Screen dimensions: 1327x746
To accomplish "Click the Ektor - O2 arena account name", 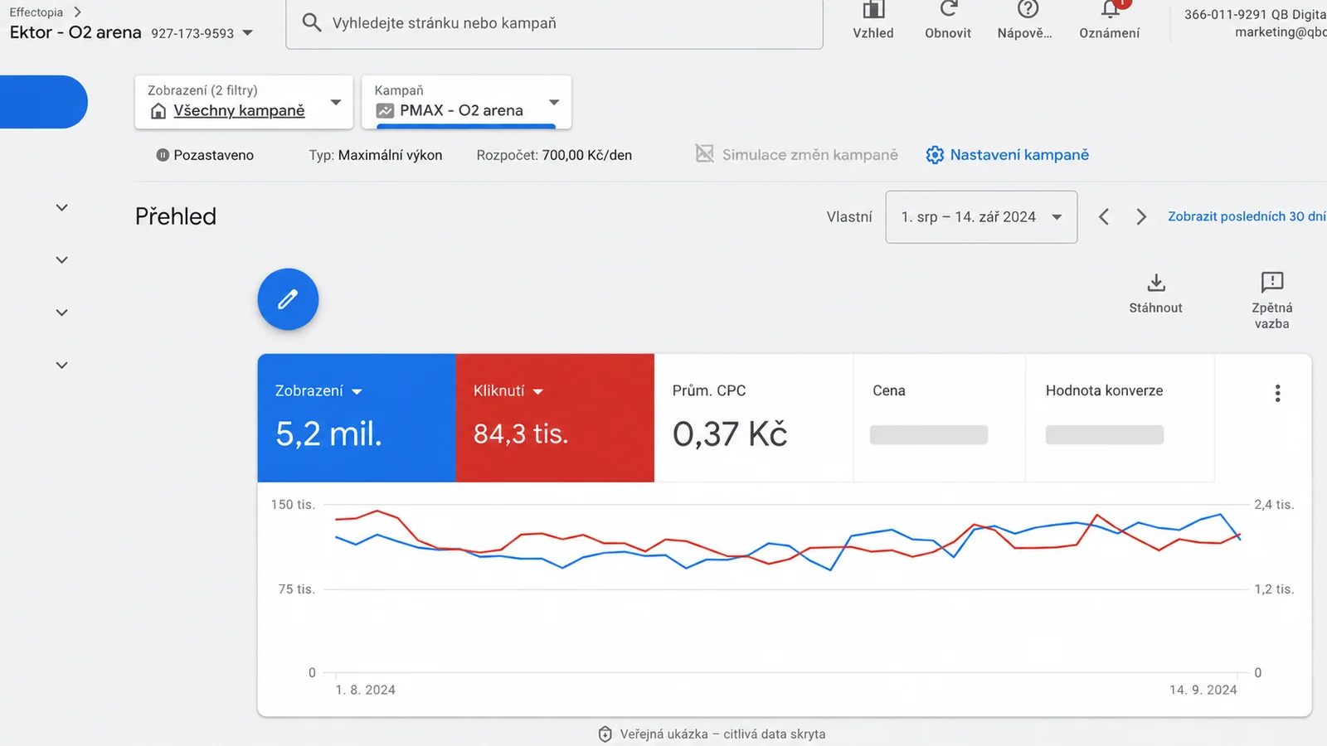I will pyautogui.click(x=75, y=32).
